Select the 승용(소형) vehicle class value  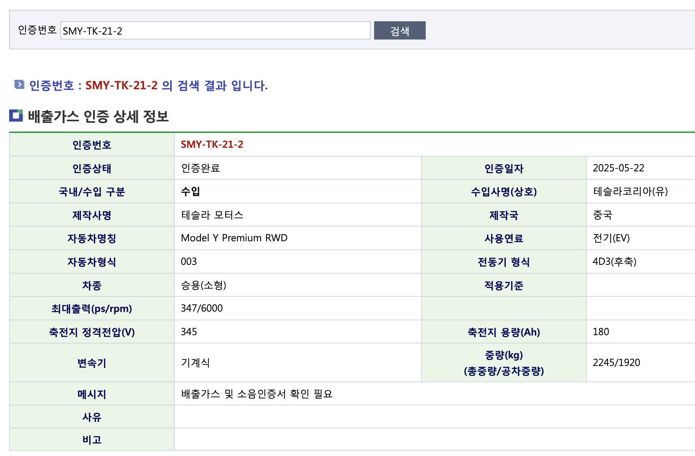click(204, 285)
